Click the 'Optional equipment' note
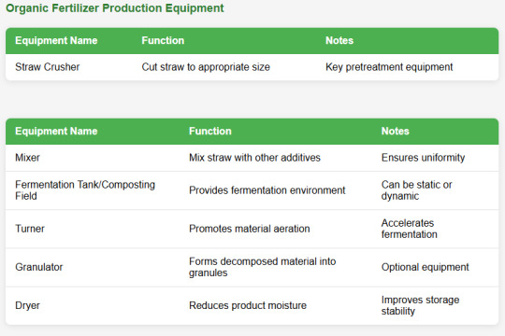The height and width of the screenshot is (336, 505). click(x=425, y=267)
